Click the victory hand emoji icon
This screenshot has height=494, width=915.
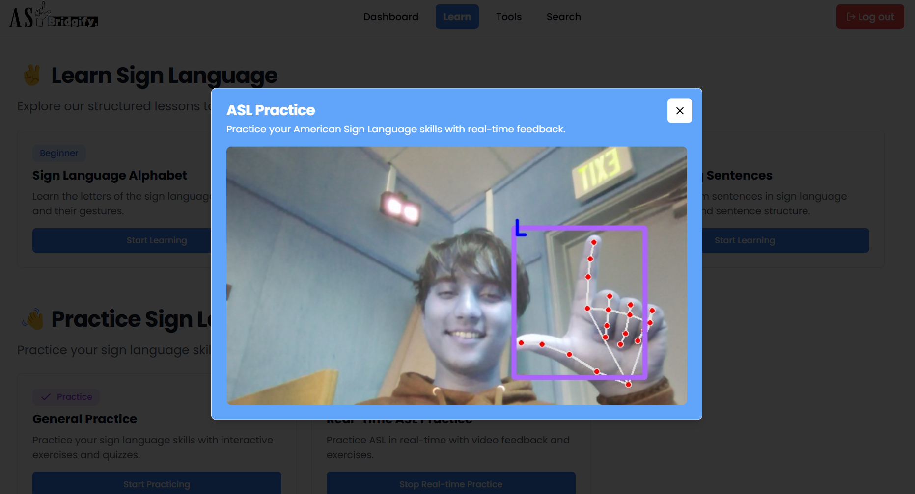[32, 76]
